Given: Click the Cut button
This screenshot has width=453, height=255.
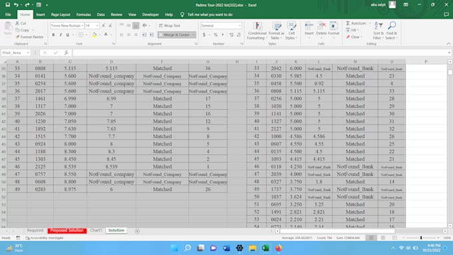Looking at the screenshot, I should coord(21,23).
